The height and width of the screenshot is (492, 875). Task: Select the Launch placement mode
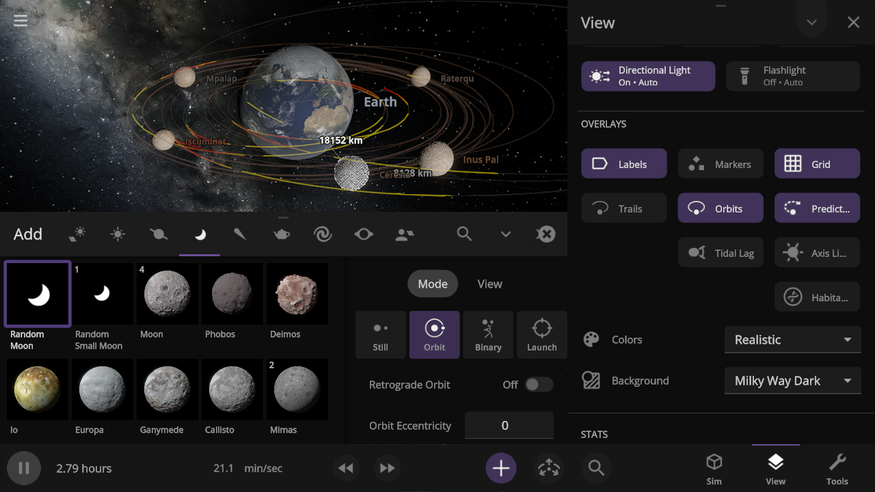coord(541,335)
